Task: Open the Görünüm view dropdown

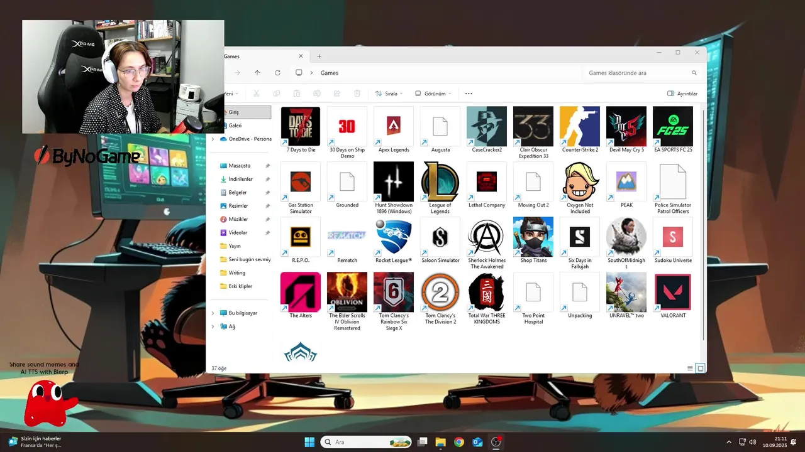Action: pos(433,94)
